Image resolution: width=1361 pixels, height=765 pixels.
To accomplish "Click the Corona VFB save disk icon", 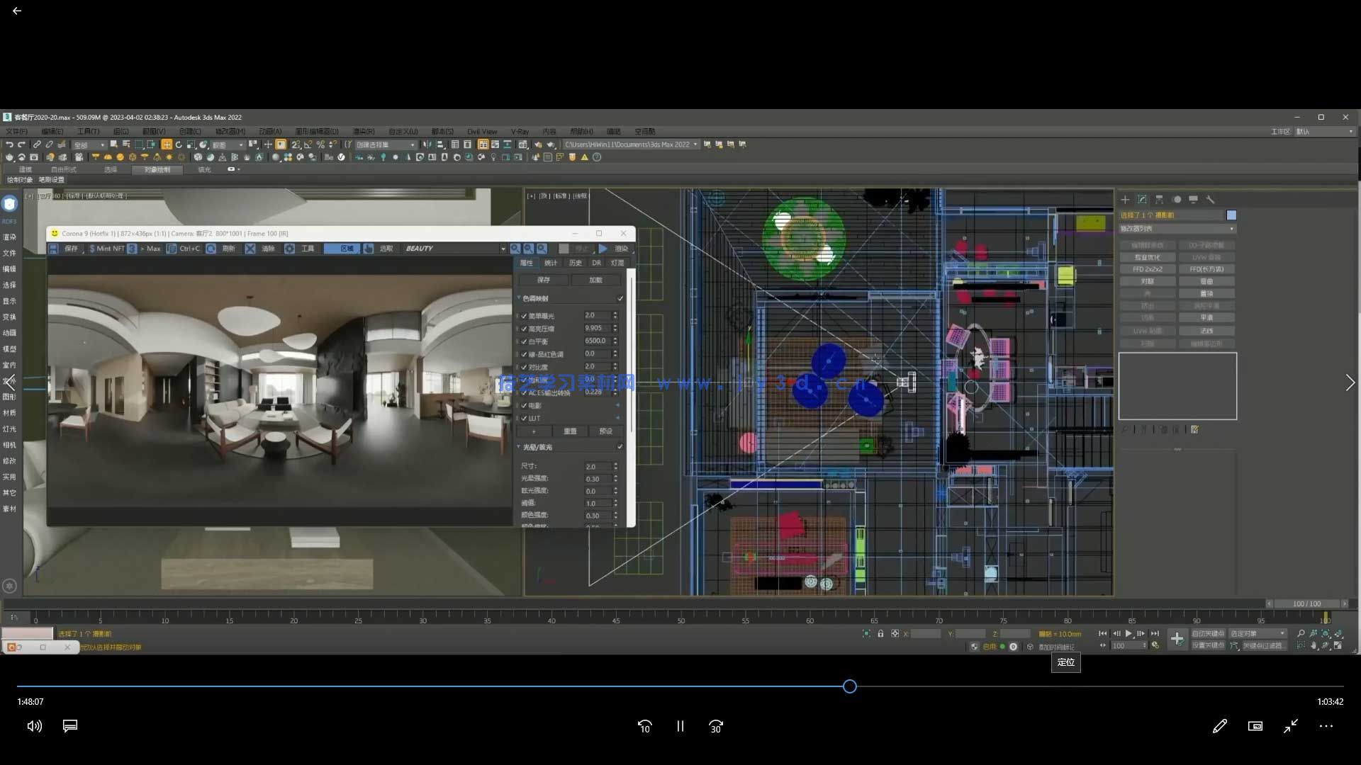I will [54, 249].
